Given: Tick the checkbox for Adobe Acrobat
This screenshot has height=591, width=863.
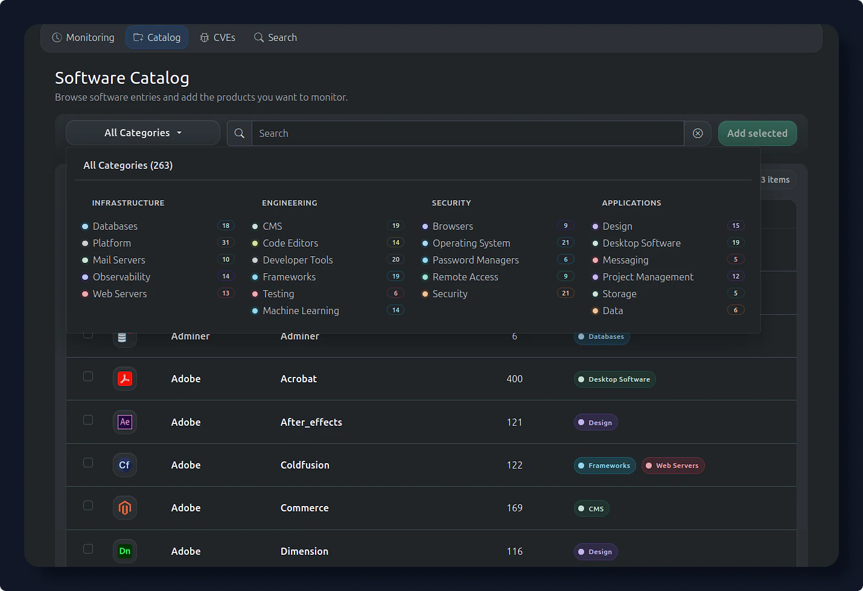Looking at the screenshot, I should pyautogui.click(x=88, y=376).
